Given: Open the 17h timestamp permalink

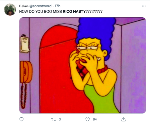Looking at the screenshot, I should pos(57,6).
